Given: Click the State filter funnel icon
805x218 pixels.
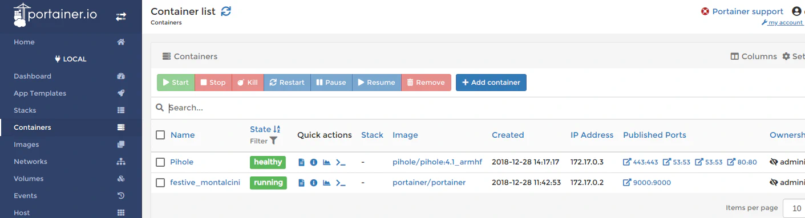Looking at the screenshot, I should pos(274,141).
